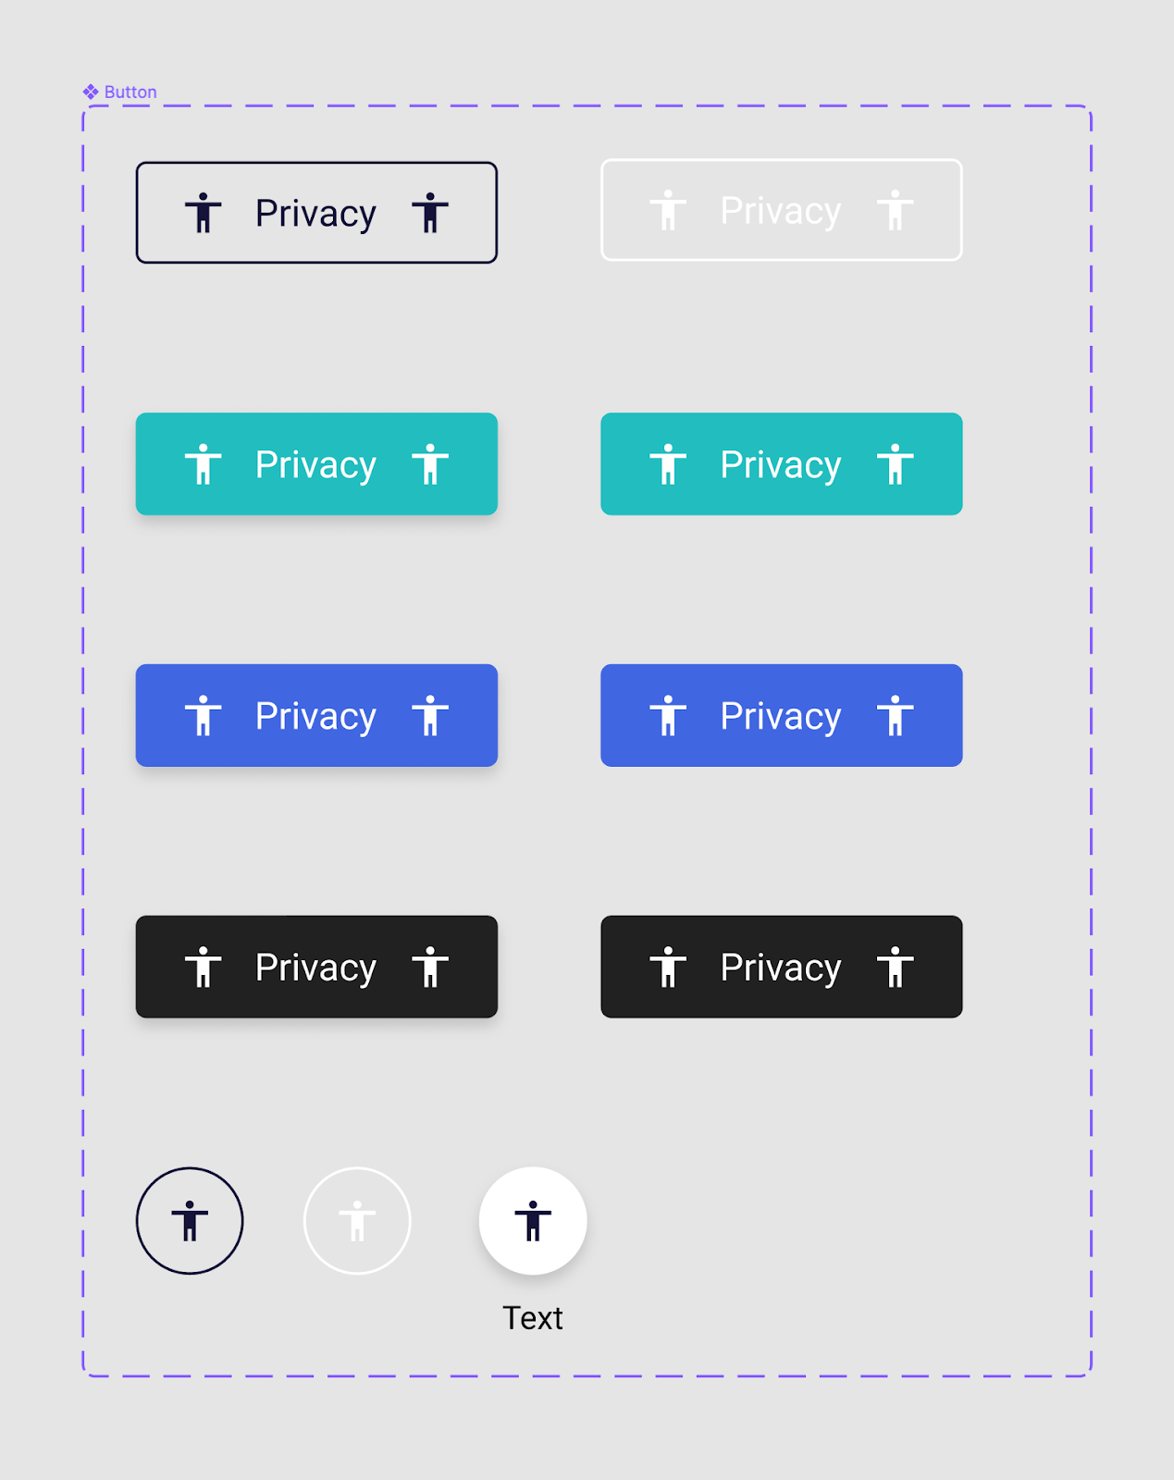The image size is (1174, 1480).
Task: Click the filled white circle accessibility icon above Text label
Action: [532, 1220]
